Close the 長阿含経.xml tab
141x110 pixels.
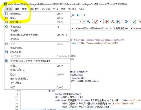point(131,28)
